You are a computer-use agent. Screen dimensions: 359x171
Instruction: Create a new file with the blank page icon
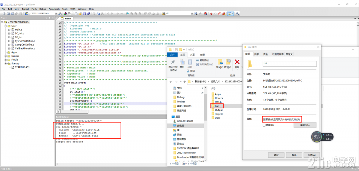click(76, 14)
